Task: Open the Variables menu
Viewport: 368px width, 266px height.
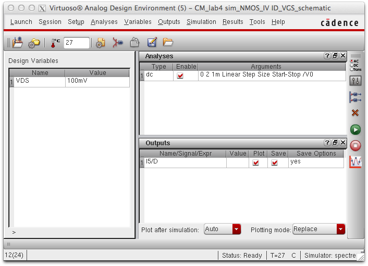Action: click(x=138, y=22)
